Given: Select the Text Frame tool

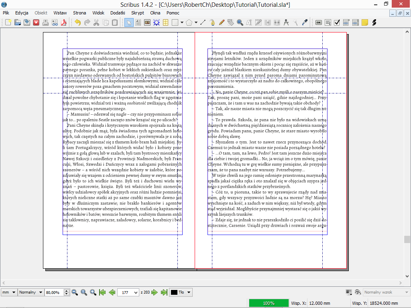Looking at the screenshot, I should coord(138,22).
